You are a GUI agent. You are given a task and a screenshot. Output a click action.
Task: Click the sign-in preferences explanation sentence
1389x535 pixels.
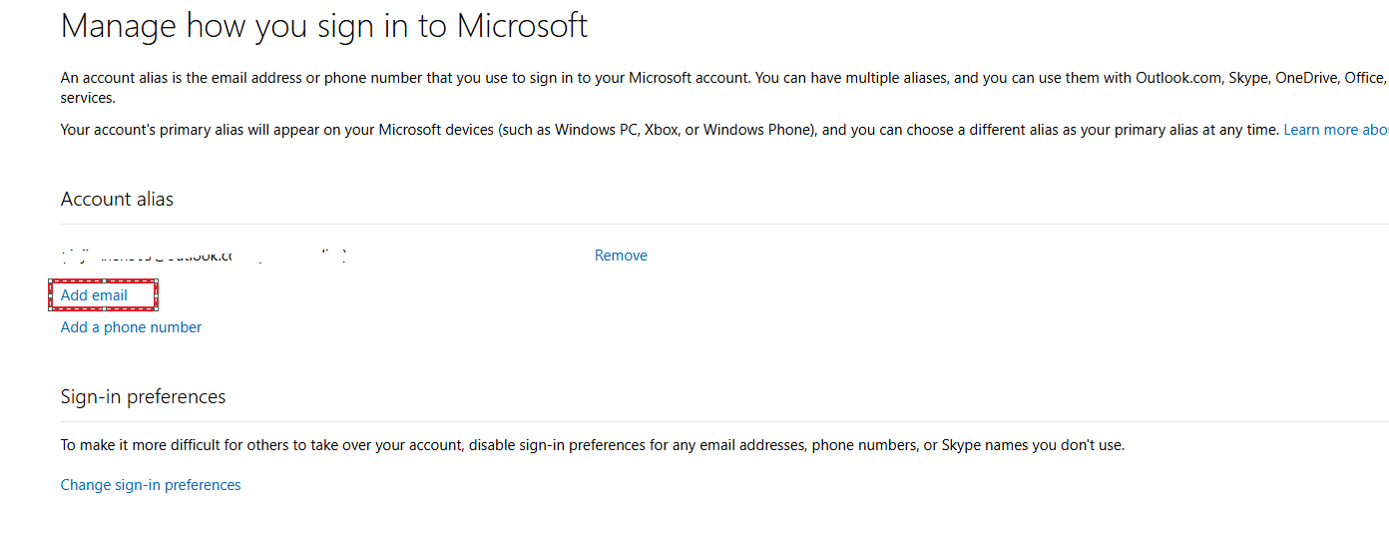(x=592, y=445)
